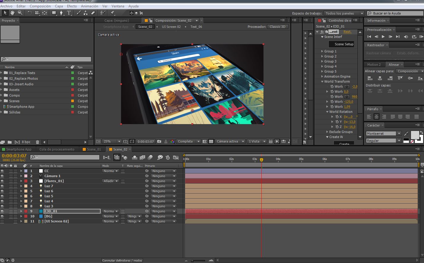The width and height of the screenshot is (424, 263).
Task: Click the text fill color swatch
Action: [x=415, y=135]
